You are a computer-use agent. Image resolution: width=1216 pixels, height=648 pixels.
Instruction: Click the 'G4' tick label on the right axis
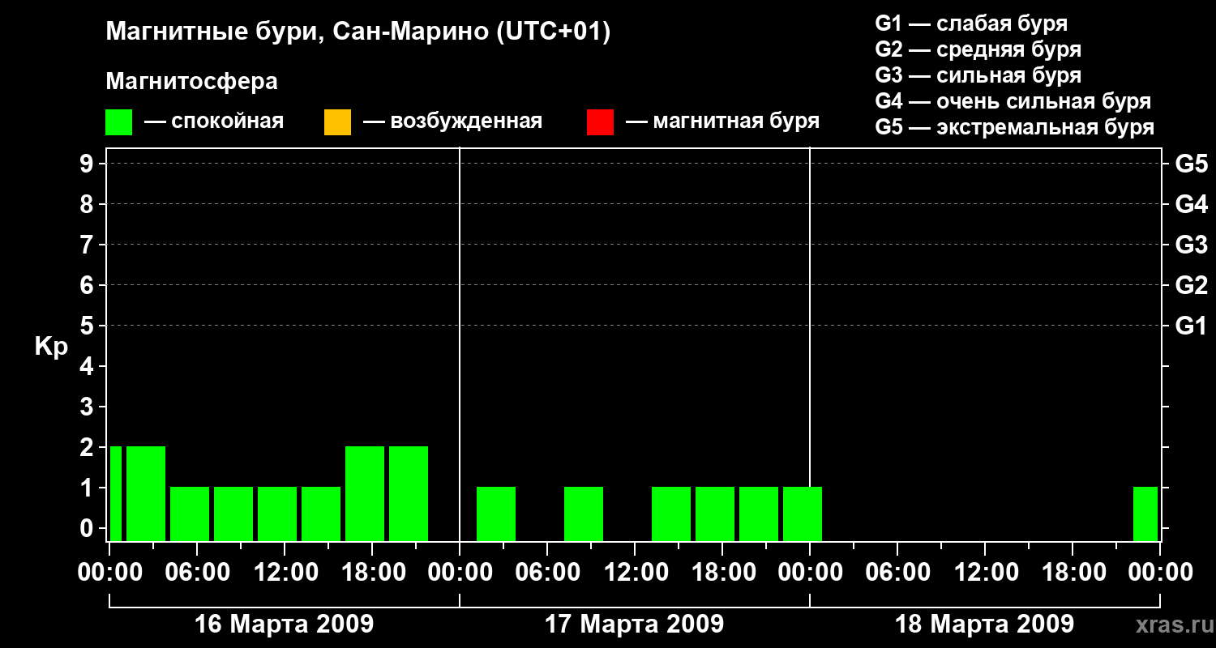click(1192, 204)
